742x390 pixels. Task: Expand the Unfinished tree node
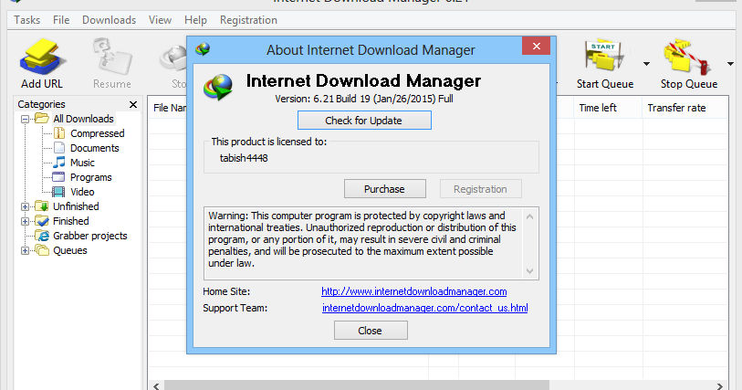click(25, 206)
